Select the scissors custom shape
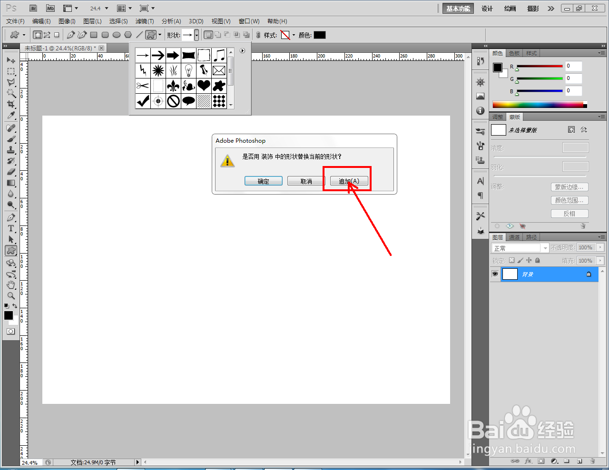The height and width of the screenshot is (470, 609). point(143,86)
